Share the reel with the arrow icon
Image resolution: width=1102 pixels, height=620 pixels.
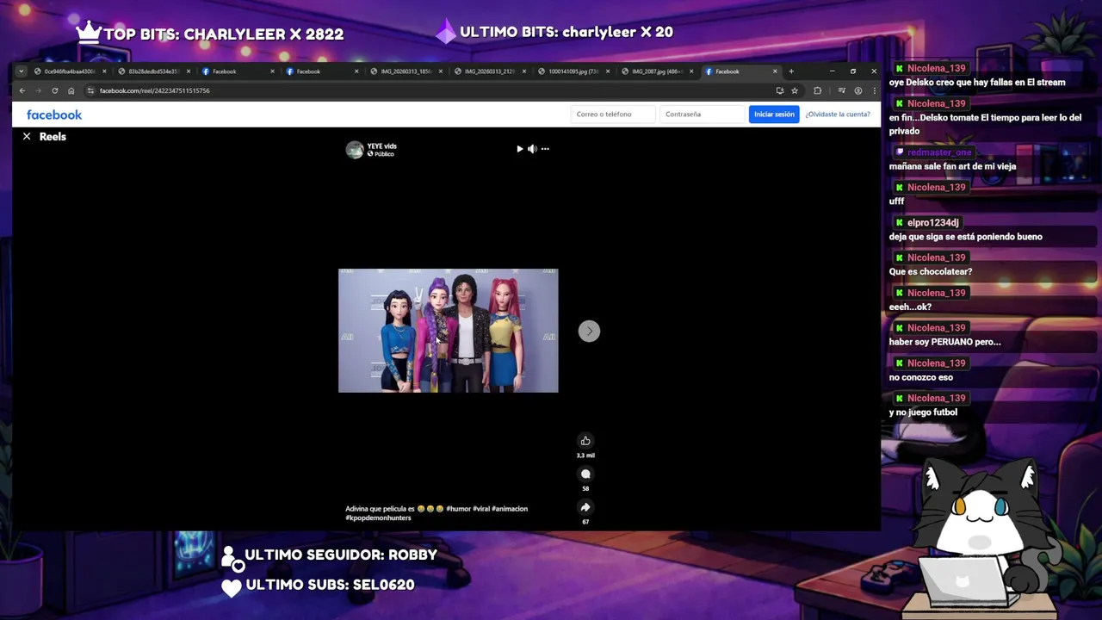(x=585, y=507)
